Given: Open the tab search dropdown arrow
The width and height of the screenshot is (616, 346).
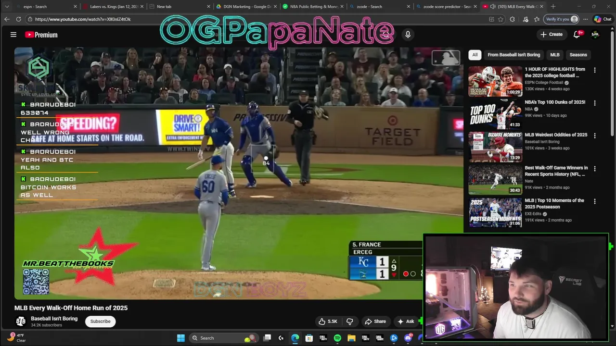Looking at the screenshot, I should click(7, 7).
